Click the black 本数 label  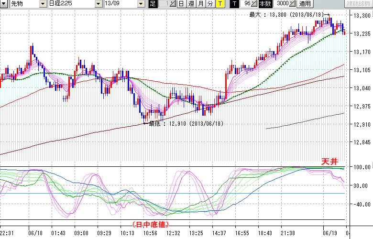coord(263,4)
